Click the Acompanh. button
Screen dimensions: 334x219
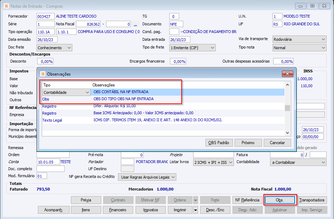(53, 210)
